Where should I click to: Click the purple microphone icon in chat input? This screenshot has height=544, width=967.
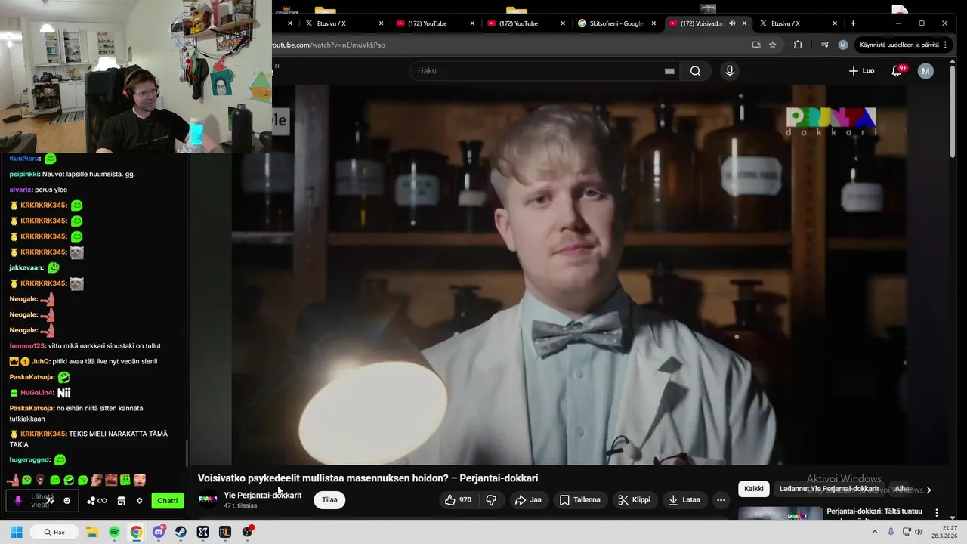click(18, 500)
